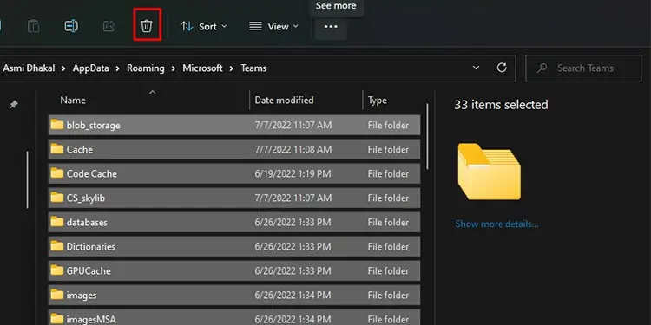Click the Paste clipboard icon
This screenshot has height=325, width=651.
(33, 26)
